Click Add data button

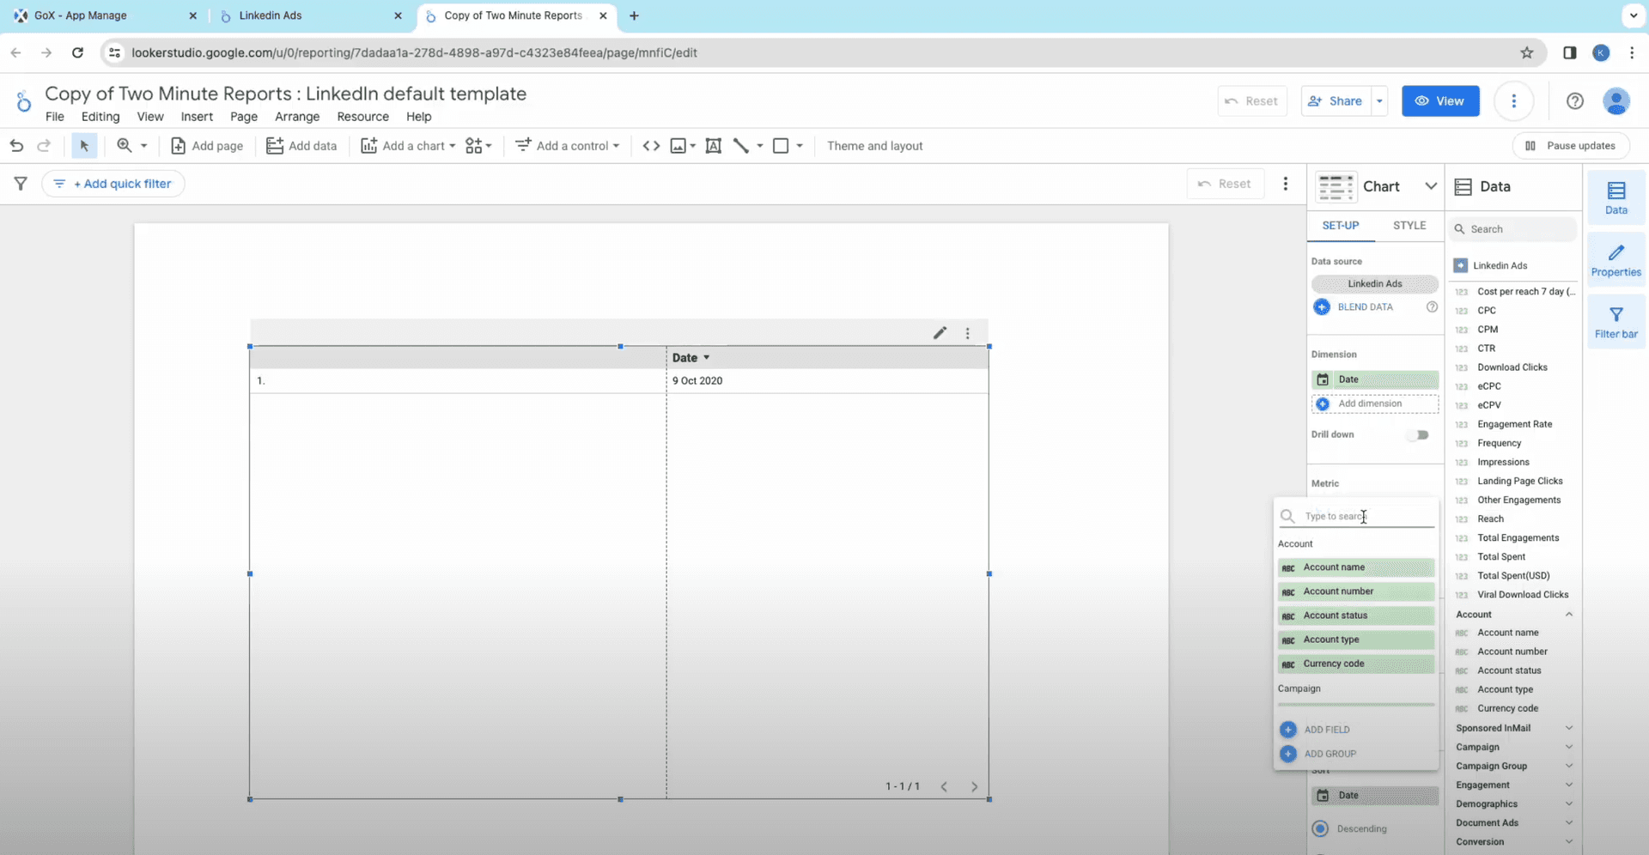[x=301, y=146]
